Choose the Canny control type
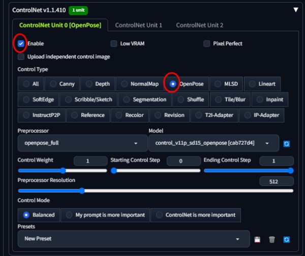The height and width of the screenshot is (256, 305). (x=62, y=84)
